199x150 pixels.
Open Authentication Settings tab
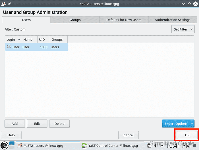point(173,20)
